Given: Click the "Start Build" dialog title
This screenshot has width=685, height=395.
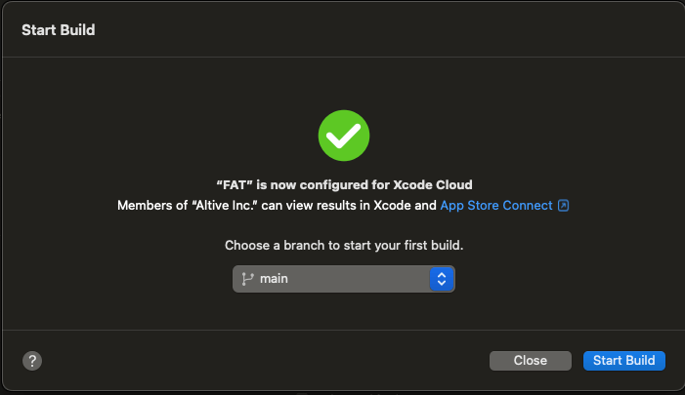Looking at the screenshot, I should point(59,30).
